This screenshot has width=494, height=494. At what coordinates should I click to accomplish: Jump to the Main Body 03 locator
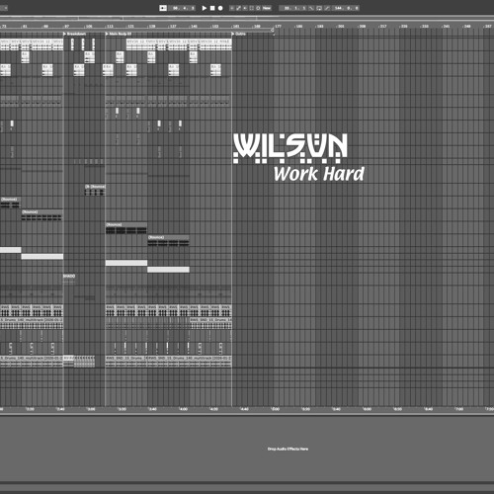click(x=119, y=34)
